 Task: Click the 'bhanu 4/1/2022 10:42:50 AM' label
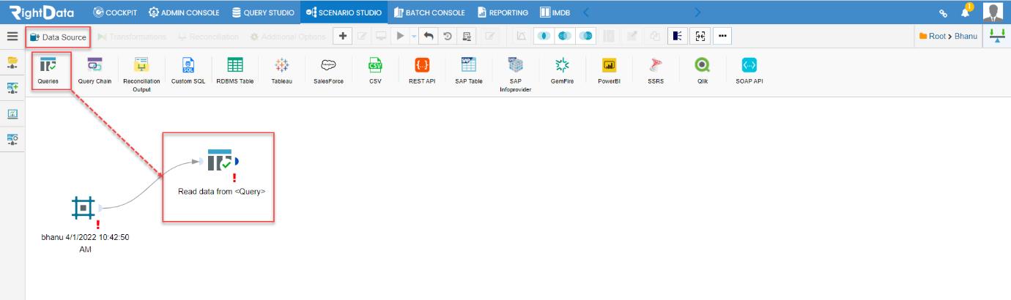[86, 243]
